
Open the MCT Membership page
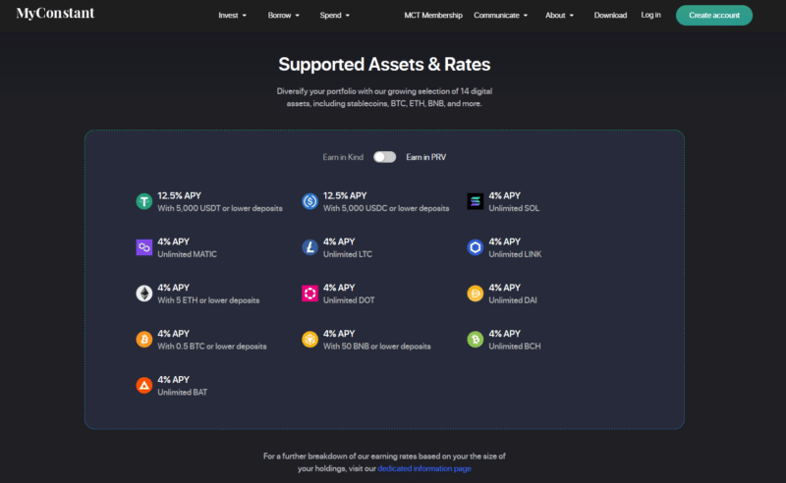click(433, 15)
